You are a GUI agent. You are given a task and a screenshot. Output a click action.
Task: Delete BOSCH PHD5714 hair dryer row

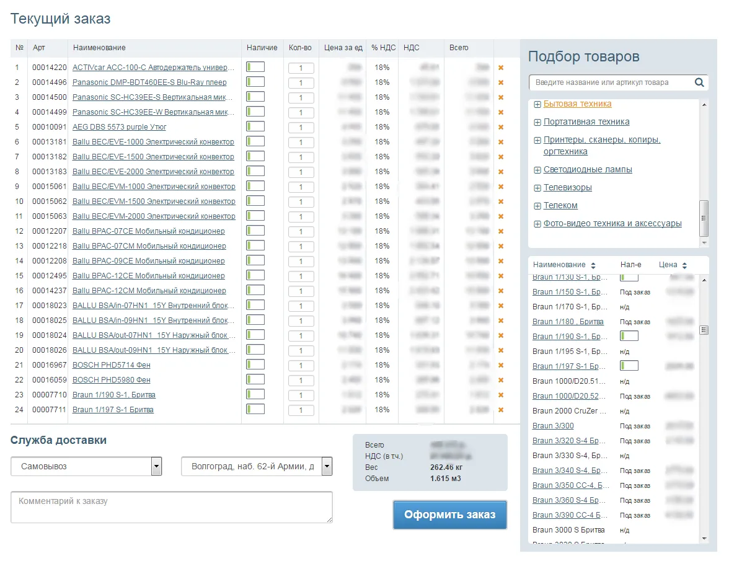[x=501, y=366]
